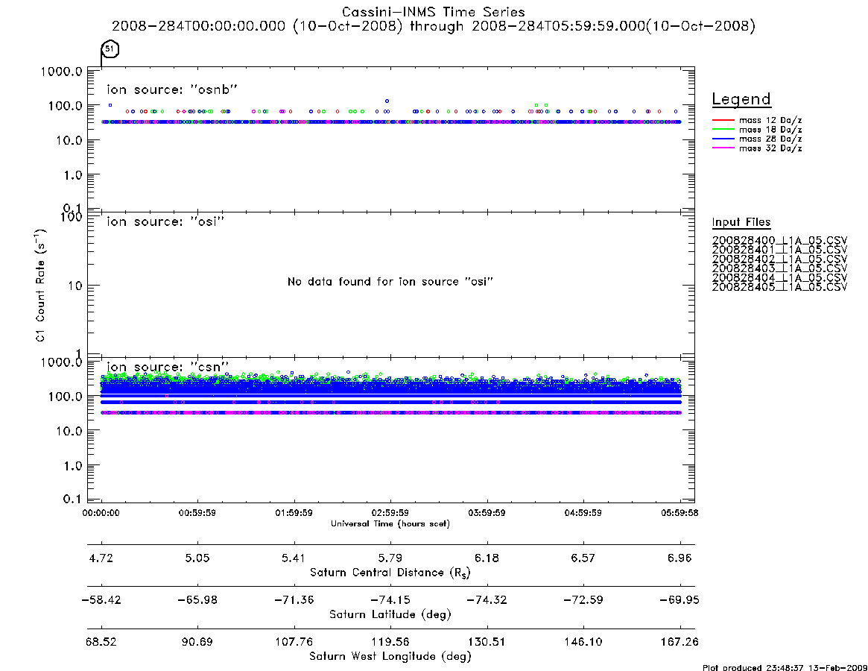This screenshot has height=671, width=868.
Task: Click the green mass 18 Da/z legend line
Action: (723, 129)
